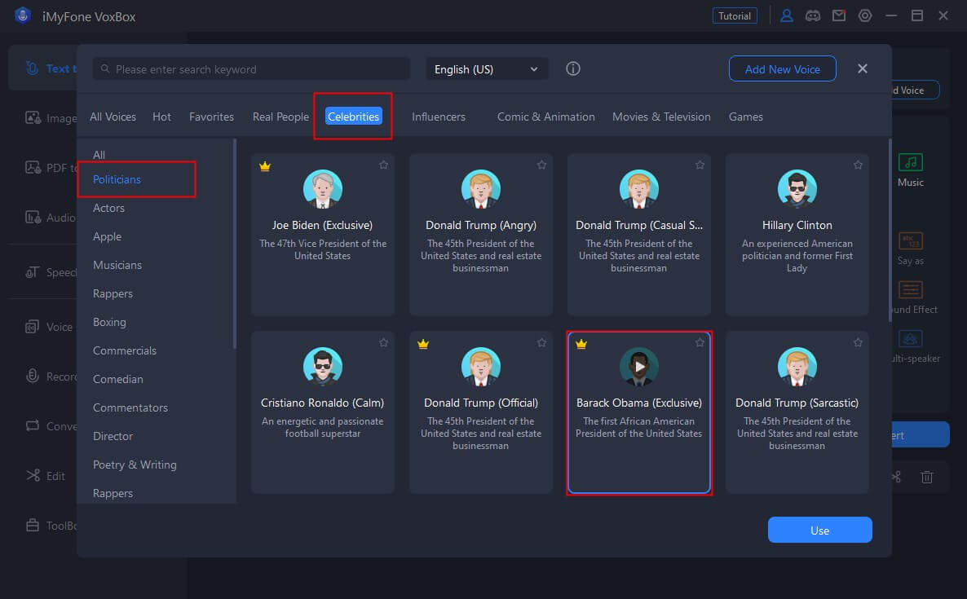Click the Text-to-speech icon in left sidebar
967x599 pixels.
click(x=33, y=68)
